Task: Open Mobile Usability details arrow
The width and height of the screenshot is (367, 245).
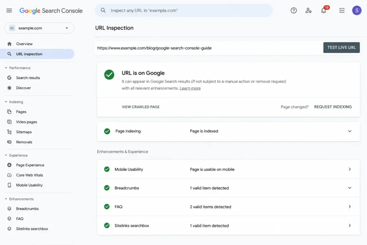Action: pos(349,169)
